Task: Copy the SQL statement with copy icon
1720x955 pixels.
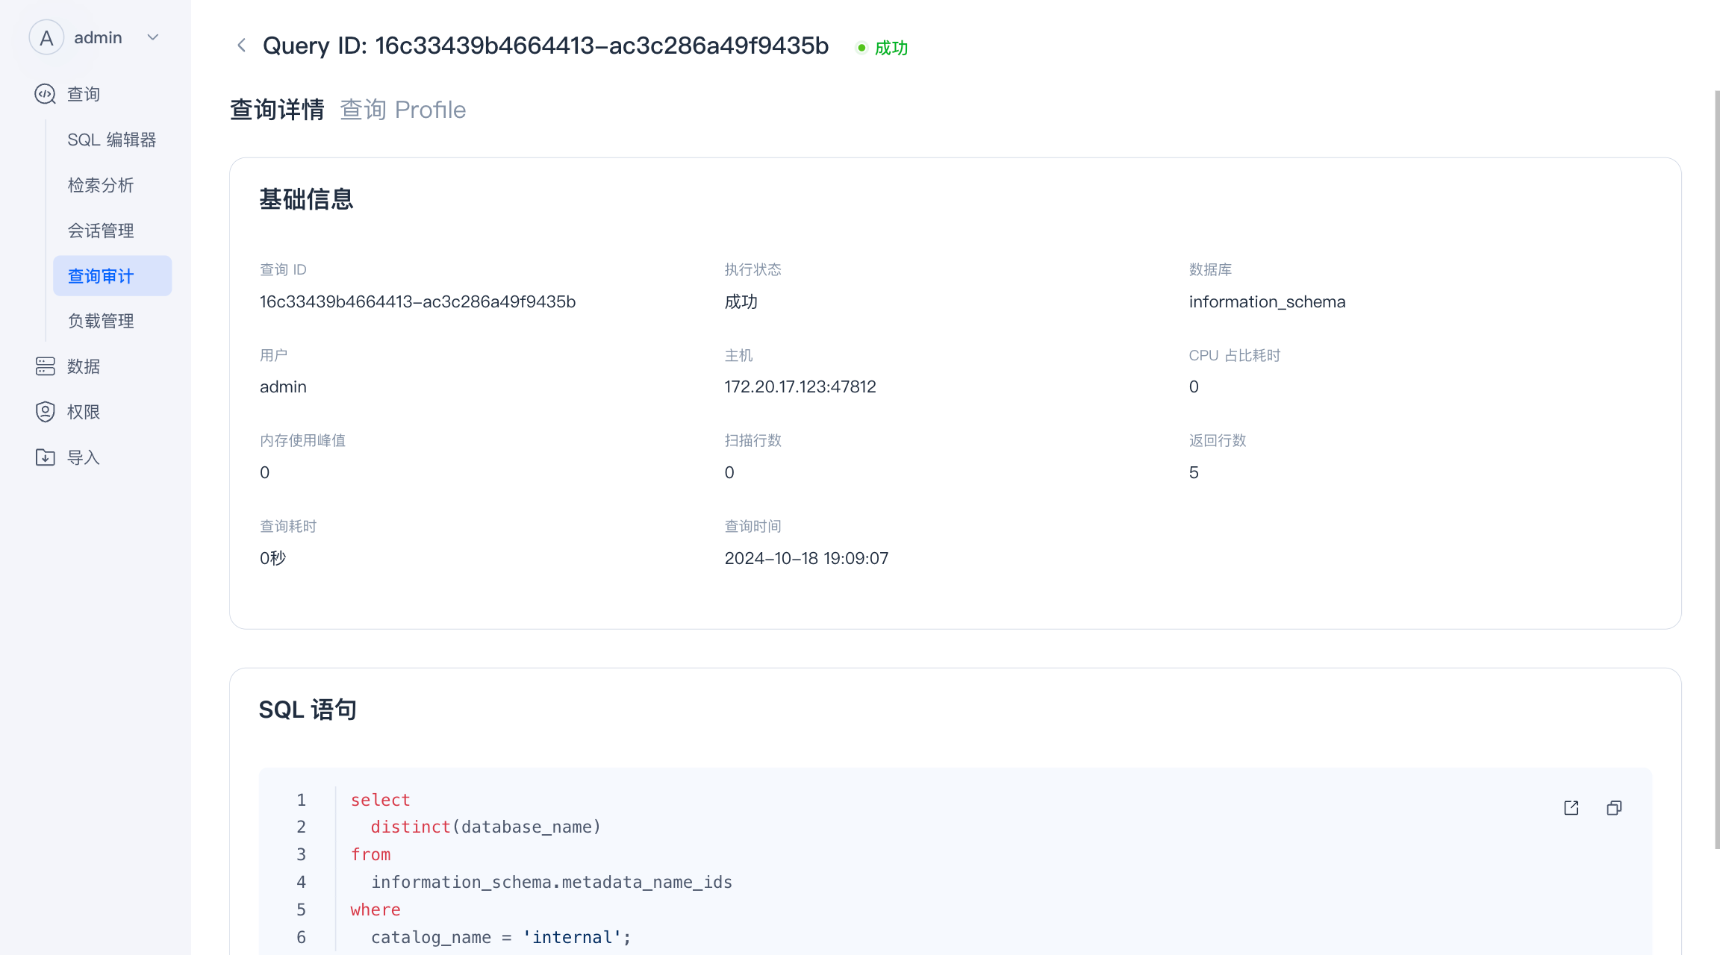Action: [1614, 808]
